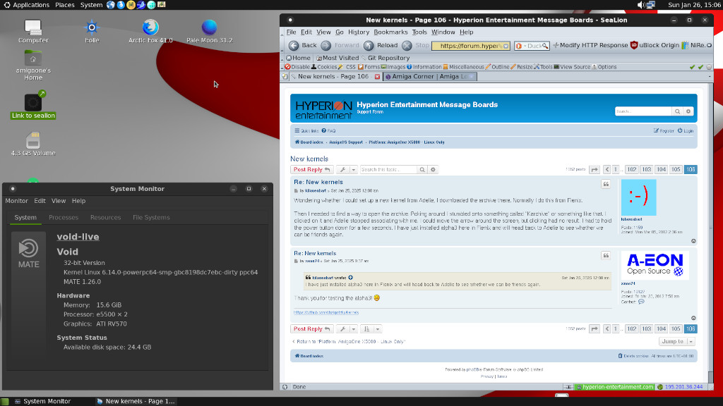Expand the quoted post arrow after 'killaueabart wrote:'
Screen dimensions: 723x406
[350, 278]
